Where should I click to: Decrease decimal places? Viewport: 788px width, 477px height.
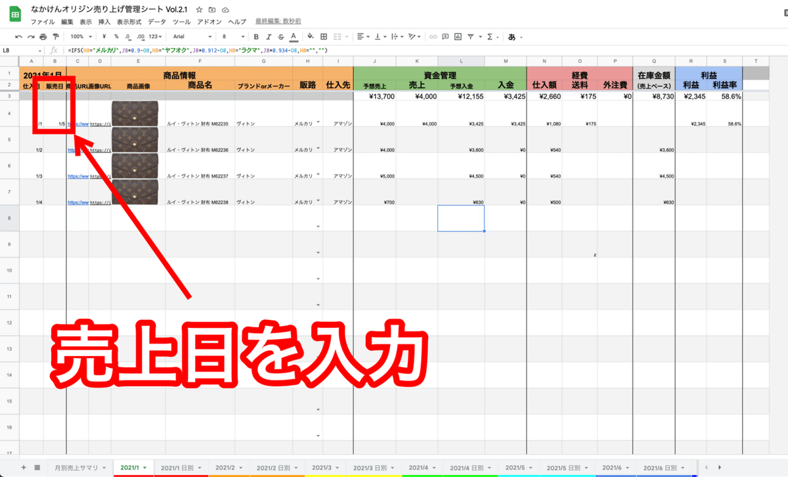pyautogui.click(x=129, y=37)
